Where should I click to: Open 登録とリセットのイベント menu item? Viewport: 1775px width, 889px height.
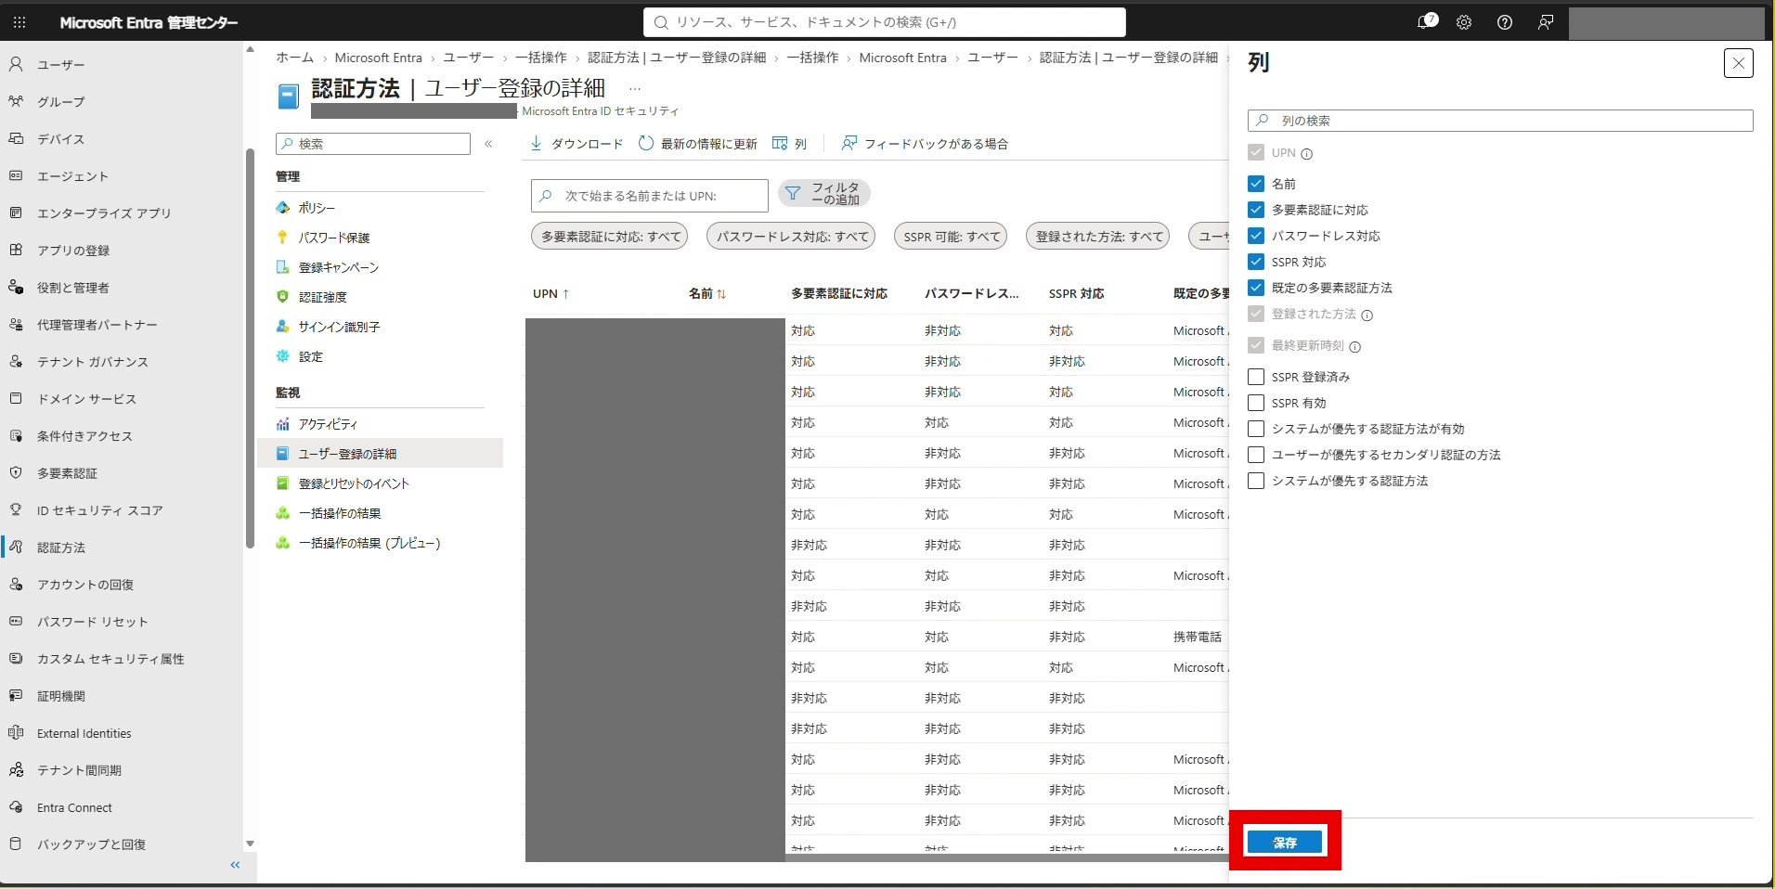point(354,483)
